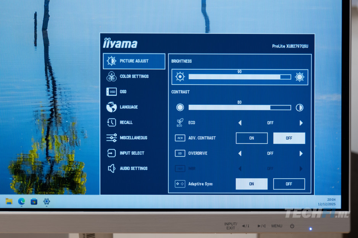
Task: Click the Audio Settings label
Action: coord(134,168)
